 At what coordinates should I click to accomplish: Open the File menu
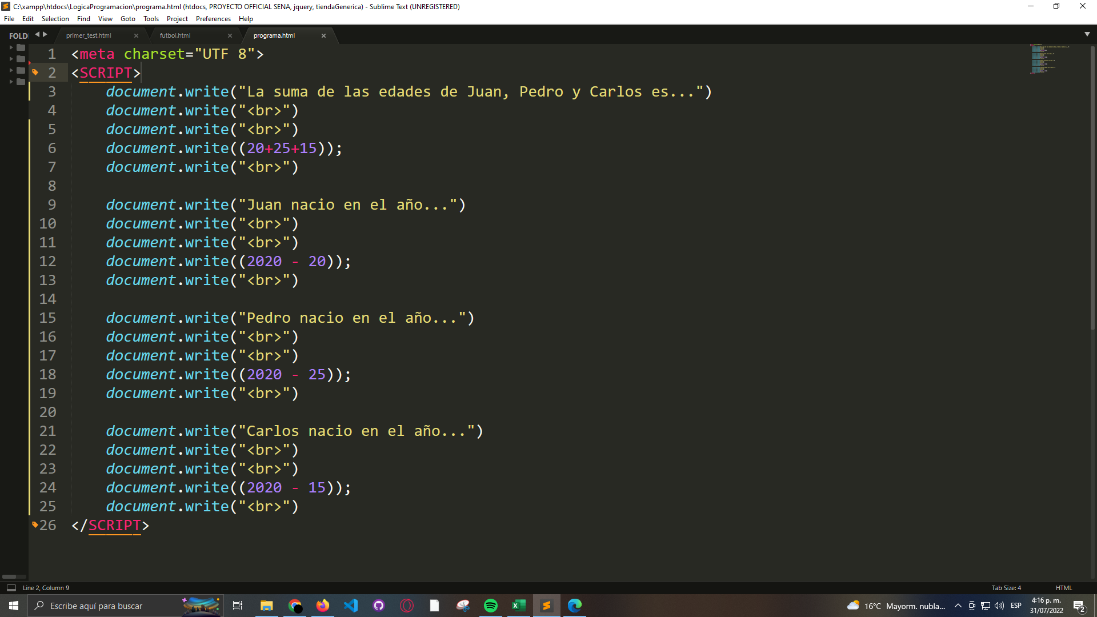point(9,19)
